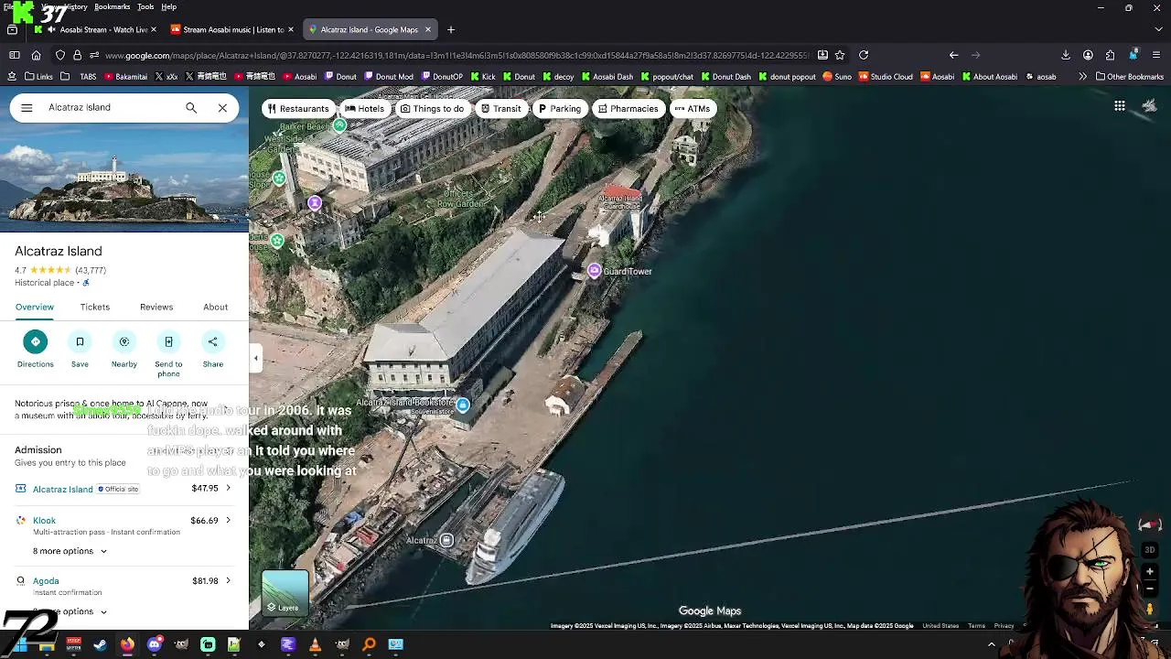Click the Guard Tower map marker
Viewport: 1171px width, 659px height.
click(595, 271)
